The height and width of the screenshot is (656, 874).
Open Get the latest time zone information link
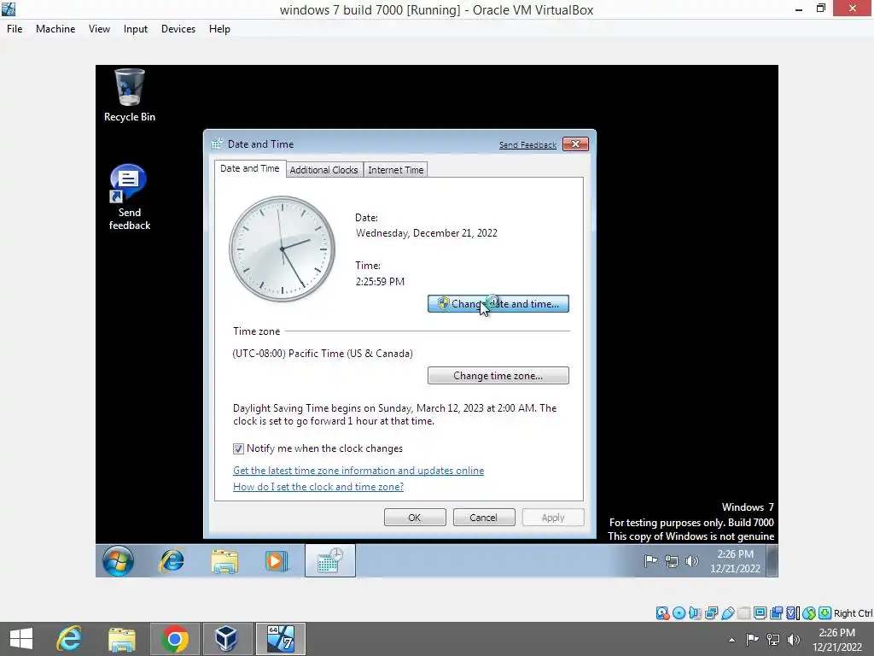tap(358, 471)
